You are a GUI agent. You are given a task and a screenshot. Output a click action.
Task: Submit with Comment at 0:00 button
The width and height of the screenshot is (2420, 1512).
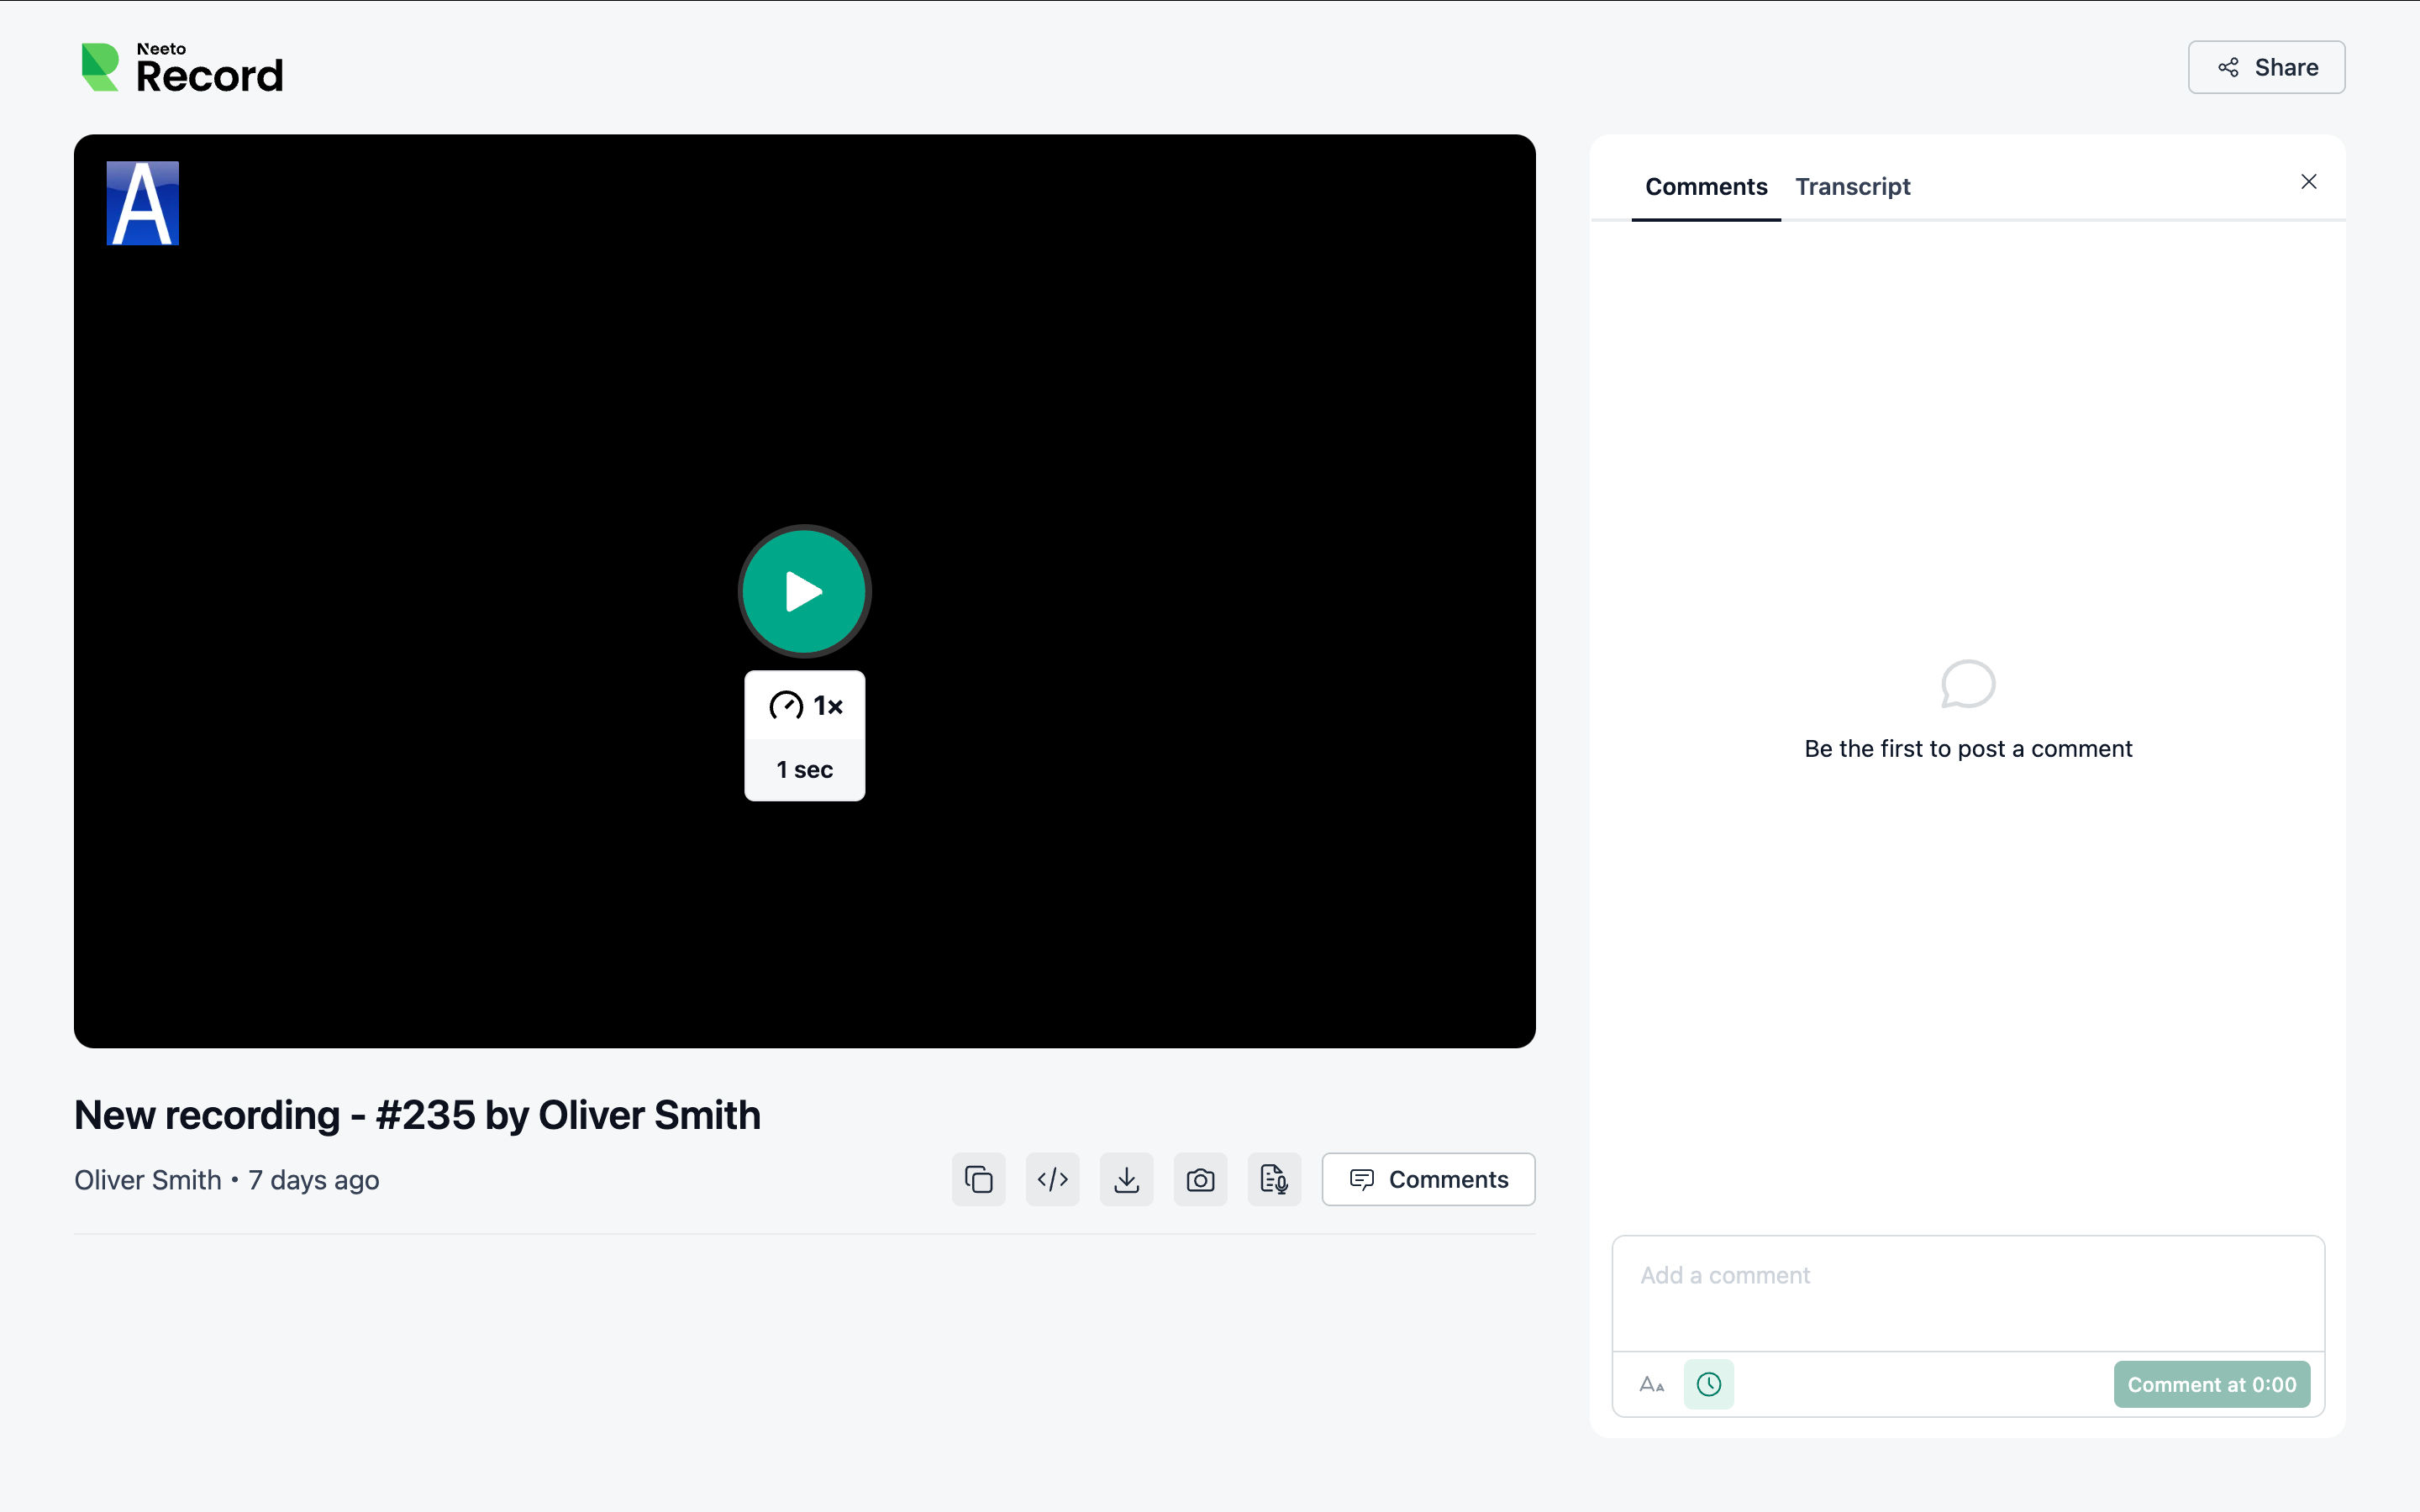(2212, 1384)
